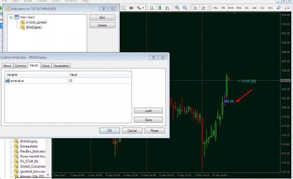The height and width of the screenshot is (179, 293).
Task: Open the Colors tab
Action: 45,66
